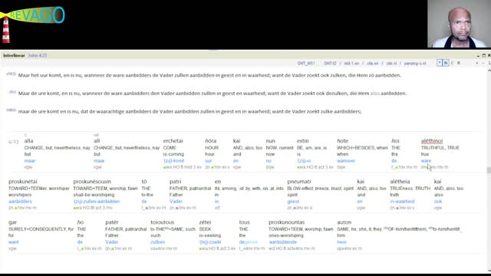Click the Dutch gloss 'aanbidders'

[20, 201]
